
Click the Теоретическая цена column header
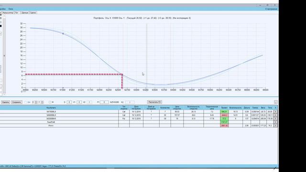(x=212, y=107)
